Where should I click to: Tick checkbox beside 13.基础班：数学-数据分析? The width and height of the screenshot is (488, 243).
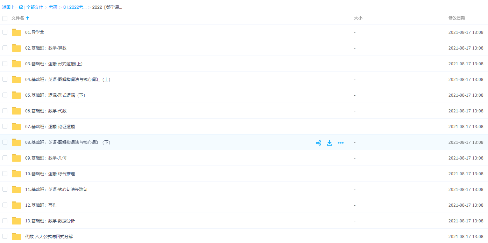[5, 221]
